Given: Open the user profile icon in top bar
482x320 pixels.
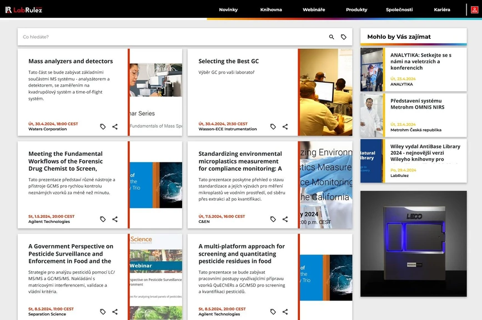Looking at the screenshot, I should click(474, 9).
